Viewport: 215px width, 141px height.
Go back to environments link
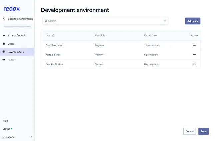pos(20,19)
